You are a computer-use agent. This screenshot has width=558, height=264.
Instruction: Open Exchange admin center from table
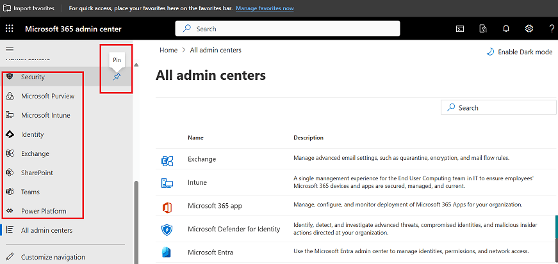click(202, 159)
